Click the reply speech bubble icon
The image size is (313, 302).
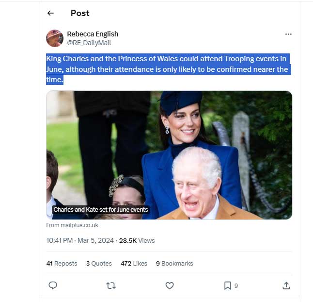click(x=53, y=285)
